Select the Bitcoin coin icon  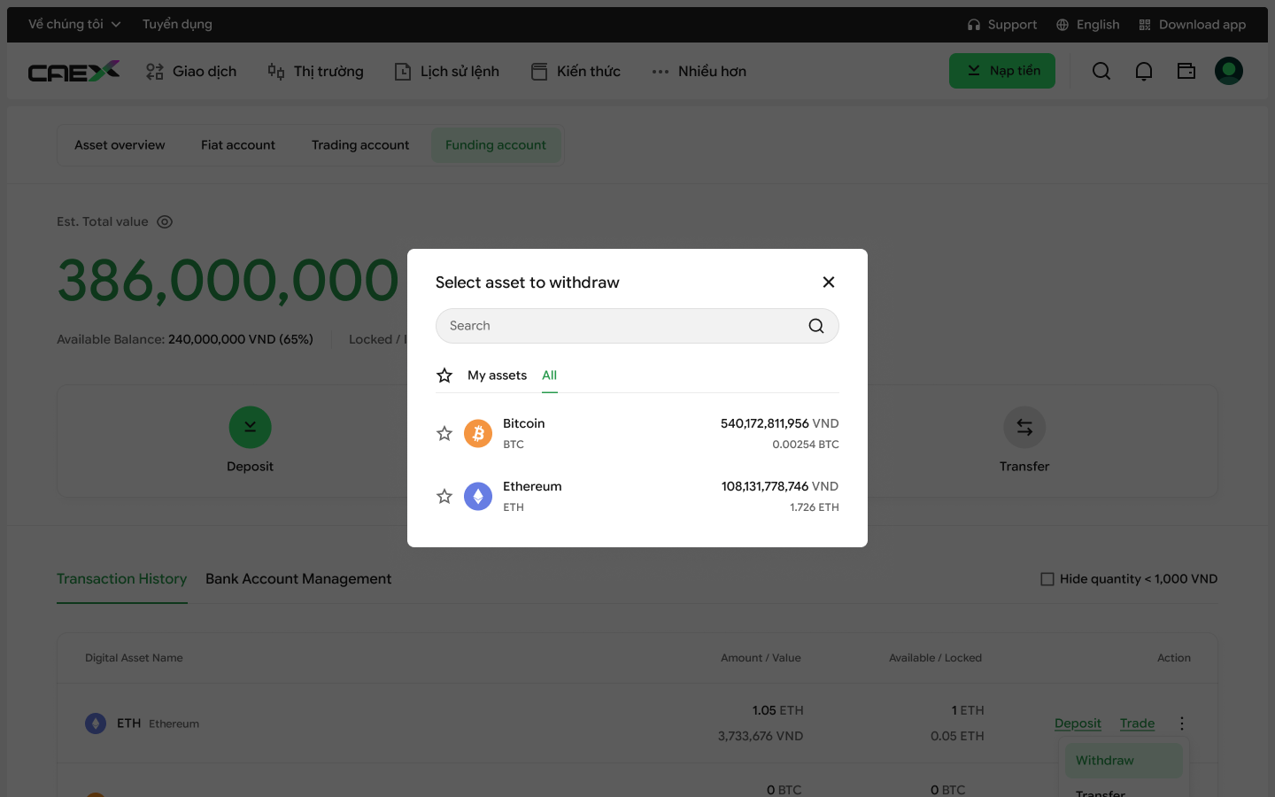(478, 433)
